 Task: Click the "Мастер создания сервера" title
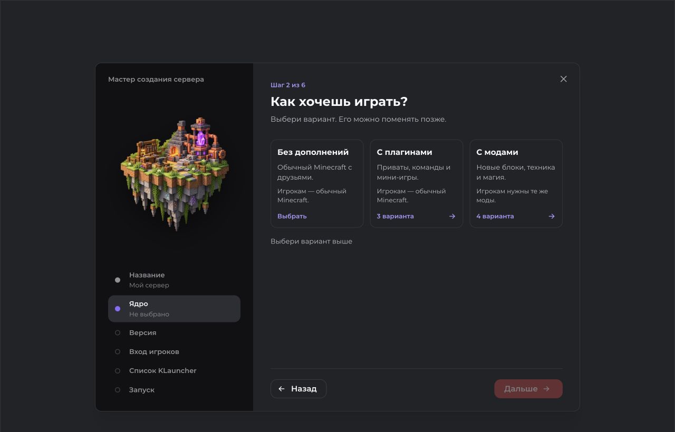coord(156,80)
